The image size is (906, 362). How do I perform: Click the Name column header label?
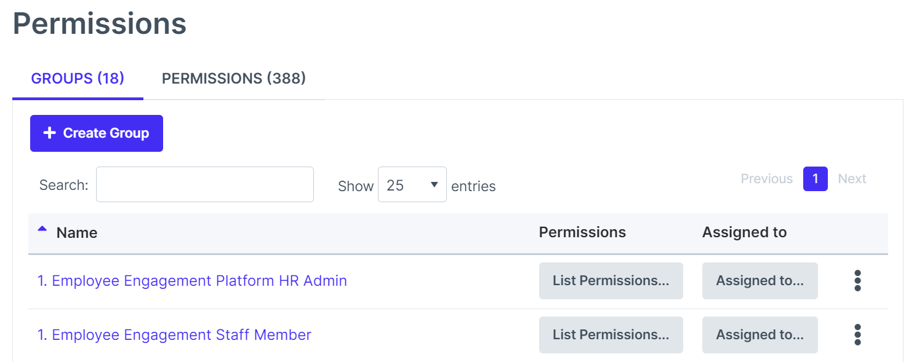77,233
